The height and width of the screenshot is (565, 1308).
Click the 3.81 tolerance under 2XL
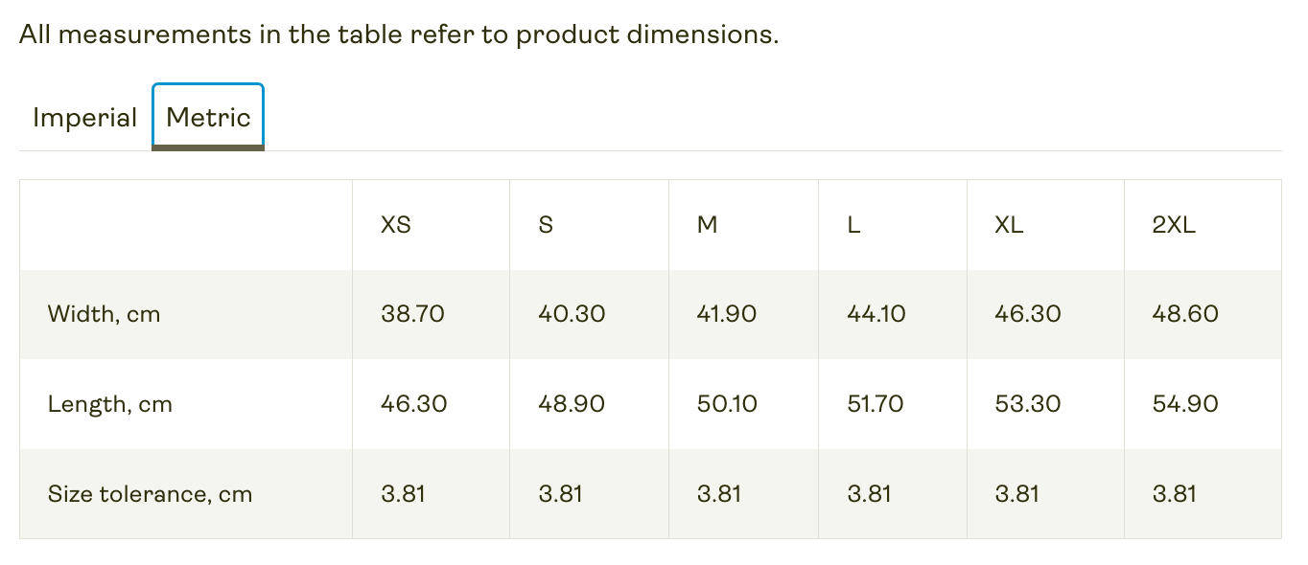tap(1174, 494)
